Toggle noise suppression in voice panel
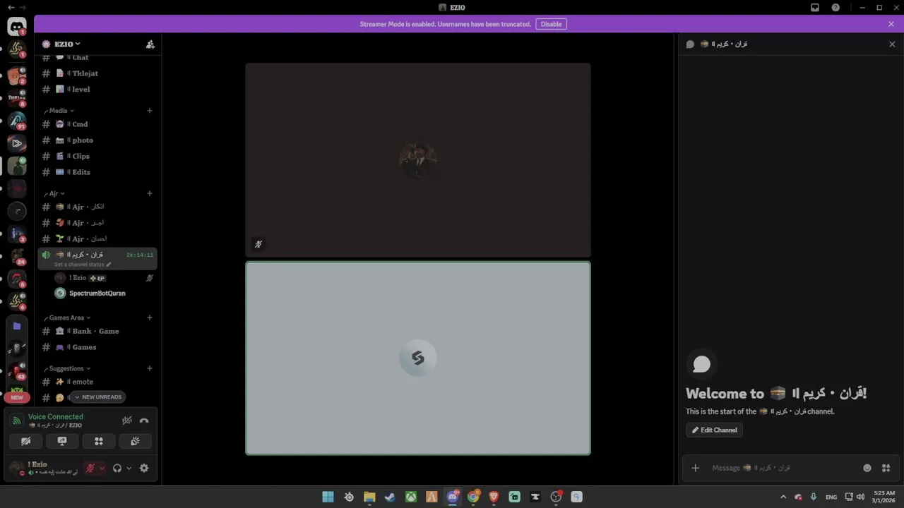 point(127,421)
